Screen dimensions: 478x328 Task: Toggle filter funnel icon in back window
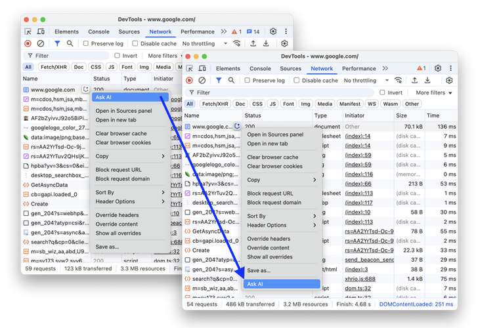coord(57,43)
